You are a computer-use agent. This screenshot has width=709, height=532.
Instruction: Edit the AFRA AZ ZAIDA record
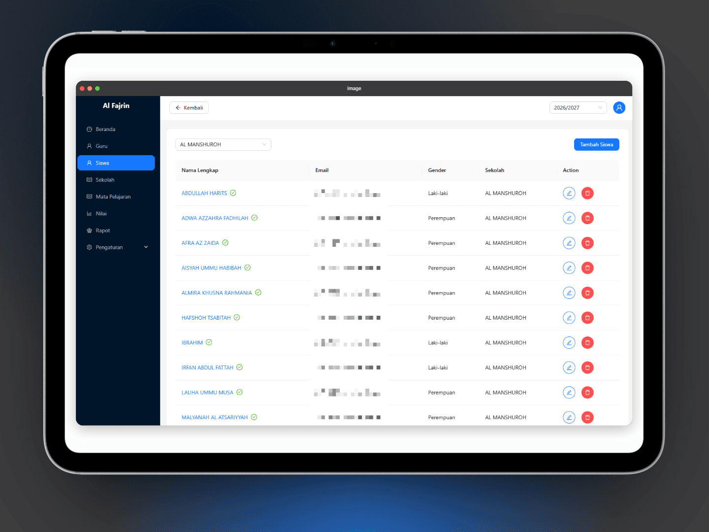pyautogui.click(x=569, y=243)
